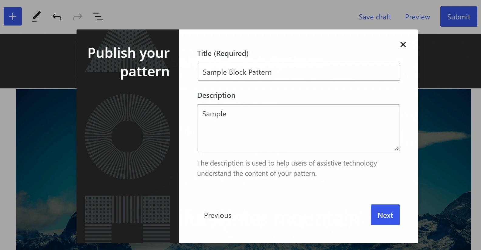Click the description help text paragraph
Viewport: 481px width, 250px height.
click(x=287, y=168)
